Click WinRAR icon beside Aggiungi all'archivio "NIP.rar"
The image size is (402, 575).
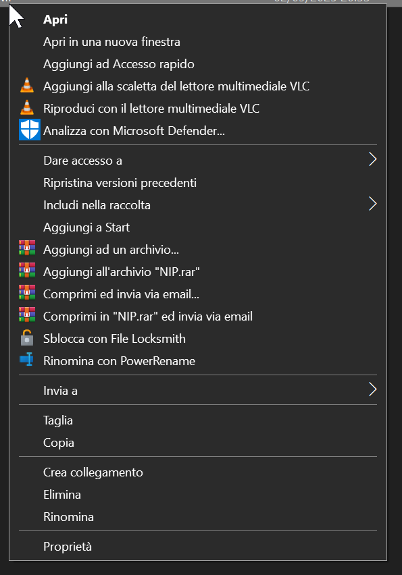tap(27, 271)
